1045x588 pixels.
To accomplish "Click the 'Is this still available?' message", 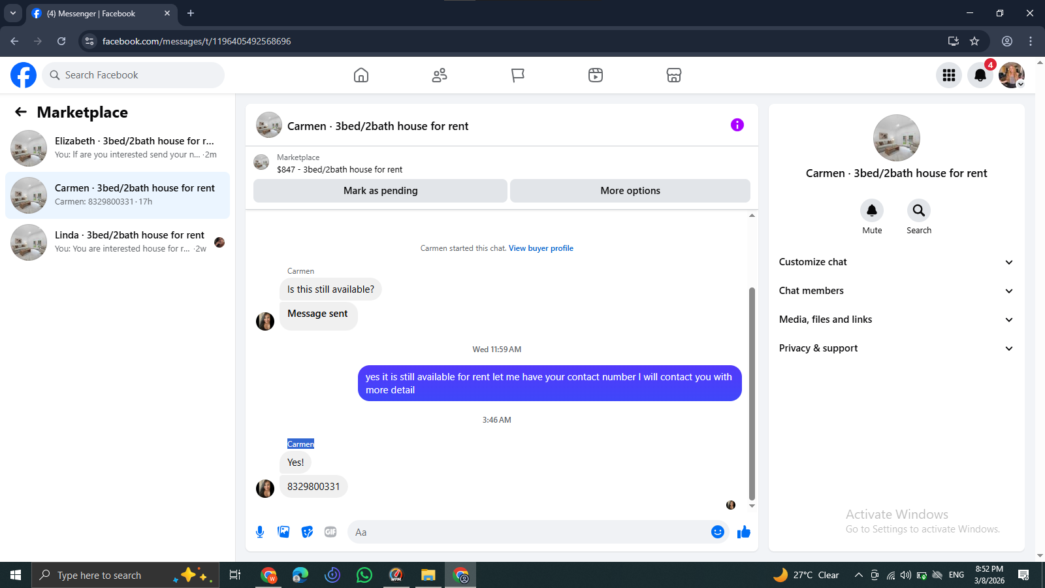I will (x=330, y=289).
